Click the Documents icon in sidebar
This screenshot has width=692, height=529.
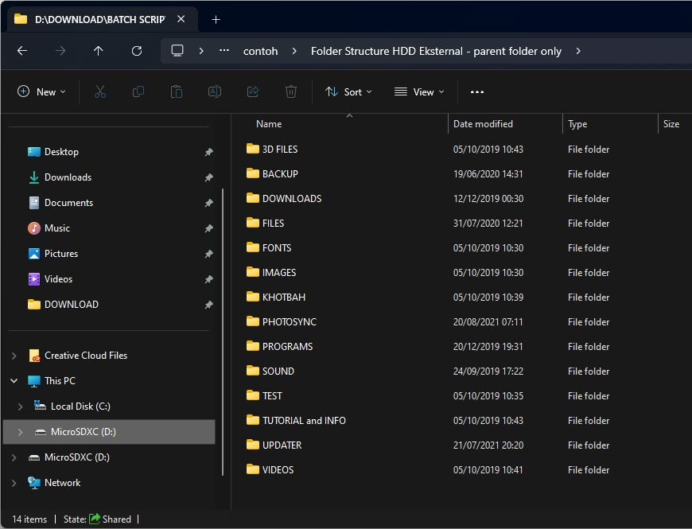point(34,203)
